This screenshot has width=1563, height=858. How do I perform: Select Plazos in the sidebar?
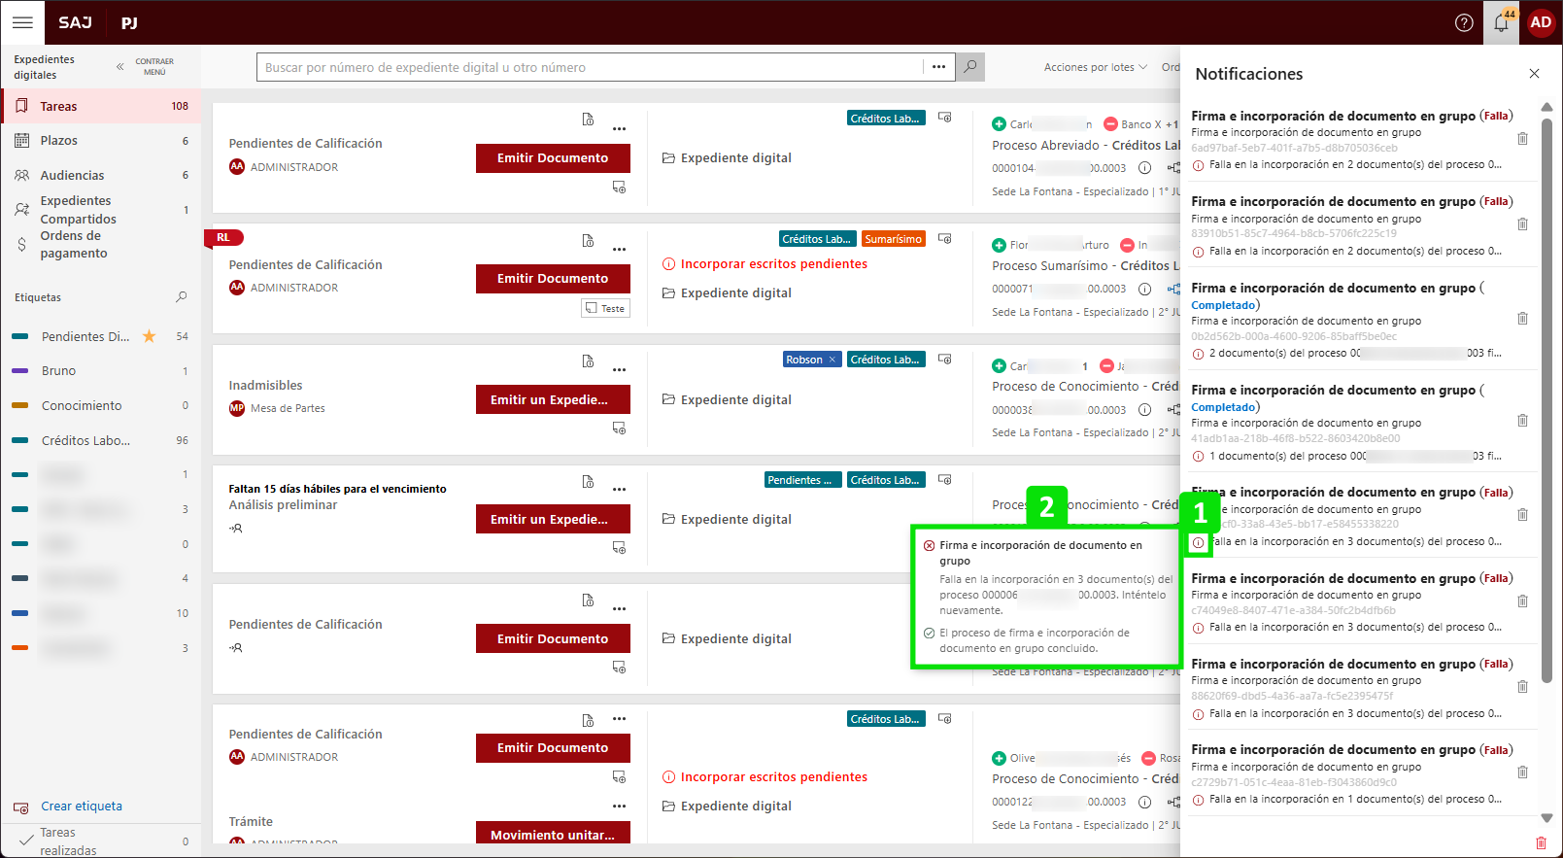pos(59,141)
